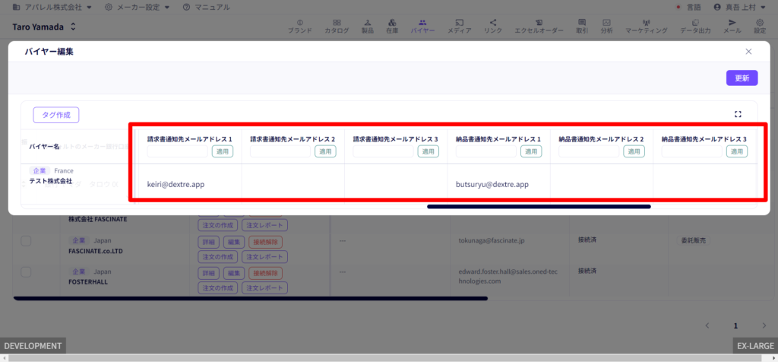The width and height of the screenshot is (778, 362).
Task: Open the 在庫 inventory icon
Action: coord(392,22)
